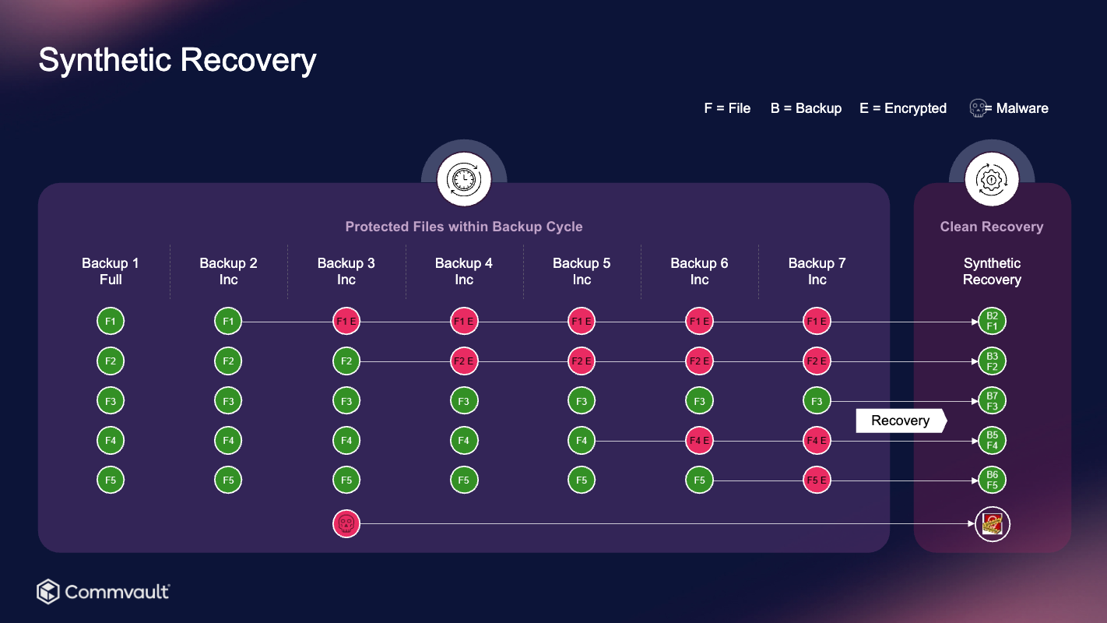Click the blocked malware icon in Synthetic Recovery
This screenshot has width=1107, height=623.
[993, 524]
